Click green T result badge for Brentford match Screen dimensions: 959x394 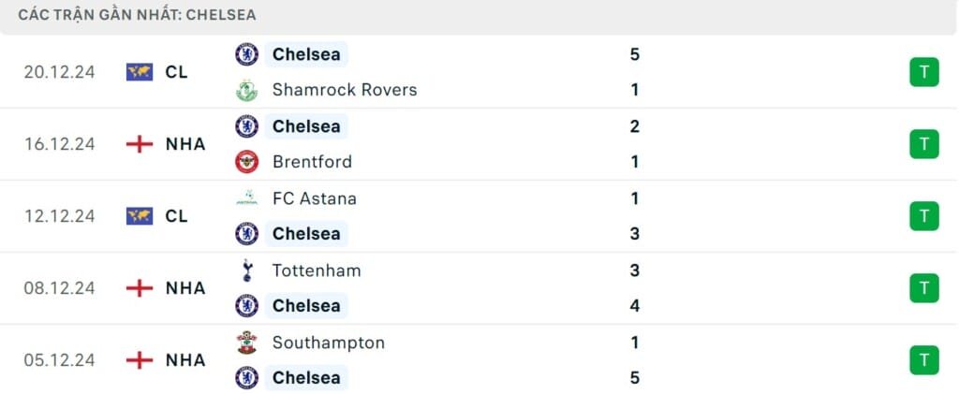[x=923, y=144]
